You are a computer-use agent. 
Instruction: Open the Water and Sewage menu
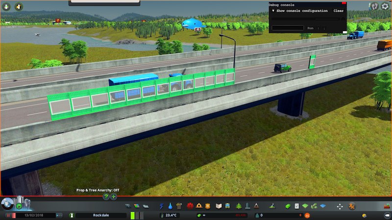(x=170, y=206)
